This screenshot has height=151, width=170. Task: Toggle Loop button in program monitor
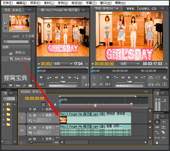[151, 77]
